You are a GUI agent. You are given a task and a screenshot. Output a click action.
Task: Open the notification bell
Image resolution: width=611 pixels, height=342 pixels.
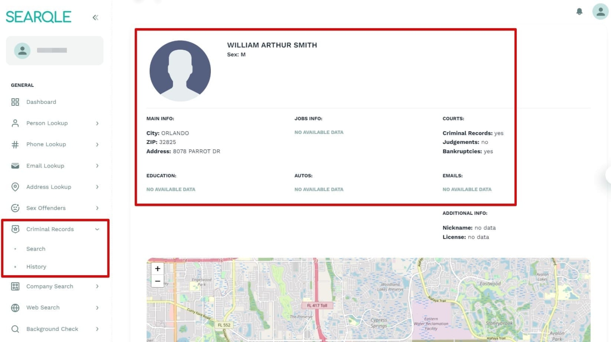(579, 12)
